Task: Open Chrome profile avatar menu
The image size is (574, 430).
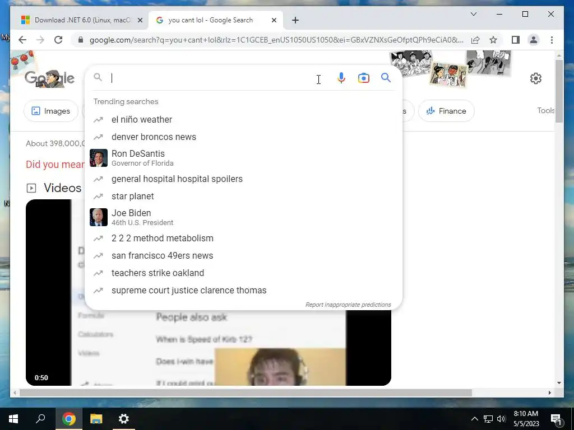Action: click(x=534, y=40)
